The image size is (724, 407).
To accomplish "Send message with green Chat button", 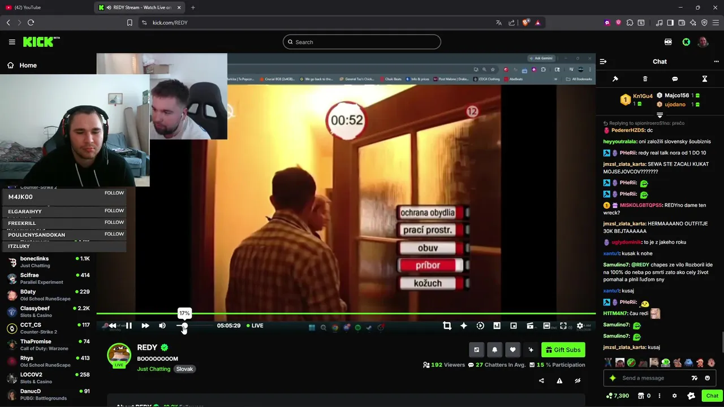I will click(712, 396).
